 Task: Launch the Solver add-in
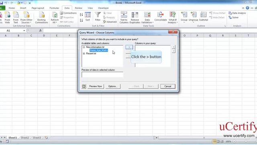pyautogui.click(x=234, y=17)
